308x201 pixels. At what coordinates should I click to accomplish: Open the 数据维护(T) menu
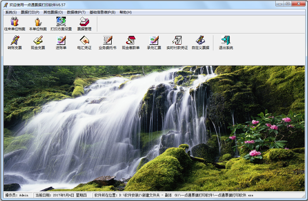pyautogui.click(x=76, y=12)
